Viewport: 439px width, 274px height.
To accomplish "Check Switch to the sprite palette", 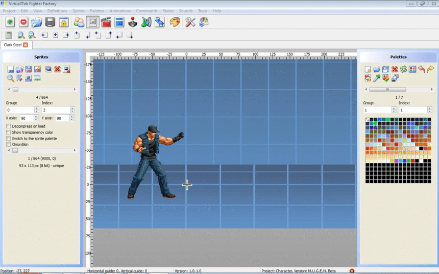I will click(8, 139).
